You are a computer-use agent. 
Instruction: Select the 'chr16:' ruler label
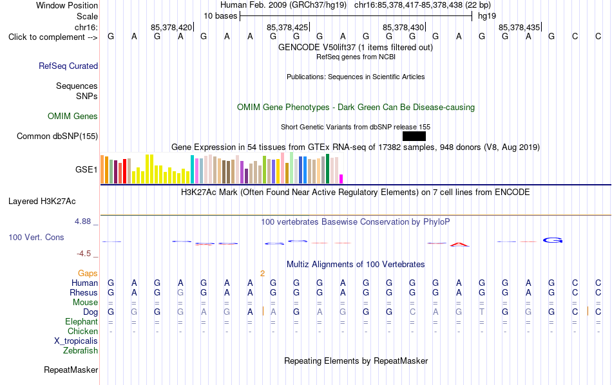86,27
